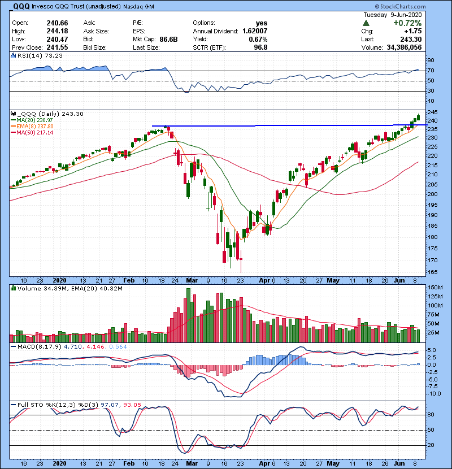Select the Yield value 0.67%
Image resolution: width=452 pixels, height=469 pixels.
(258, 40)
